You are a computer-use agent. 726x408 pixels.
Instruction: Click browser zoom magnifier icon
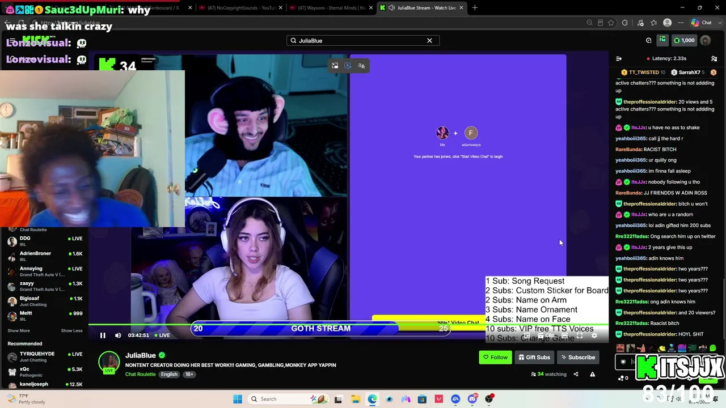[590, 23]
